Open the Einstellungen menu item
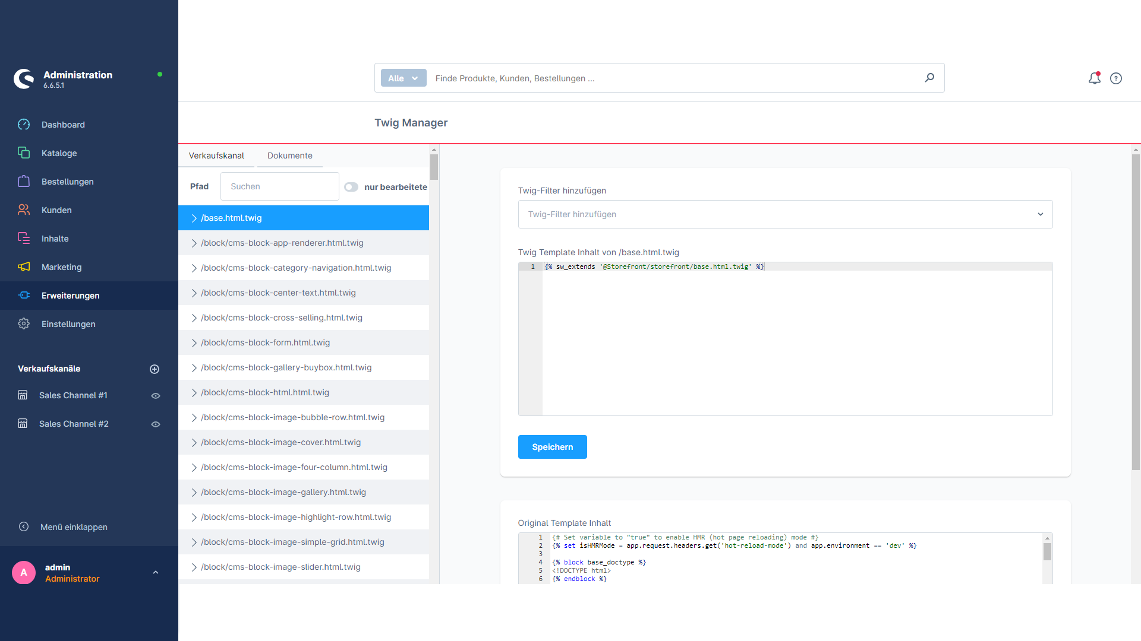Image resolution: width=1141 pixels, height=641 pixels. tap(89, 324)
